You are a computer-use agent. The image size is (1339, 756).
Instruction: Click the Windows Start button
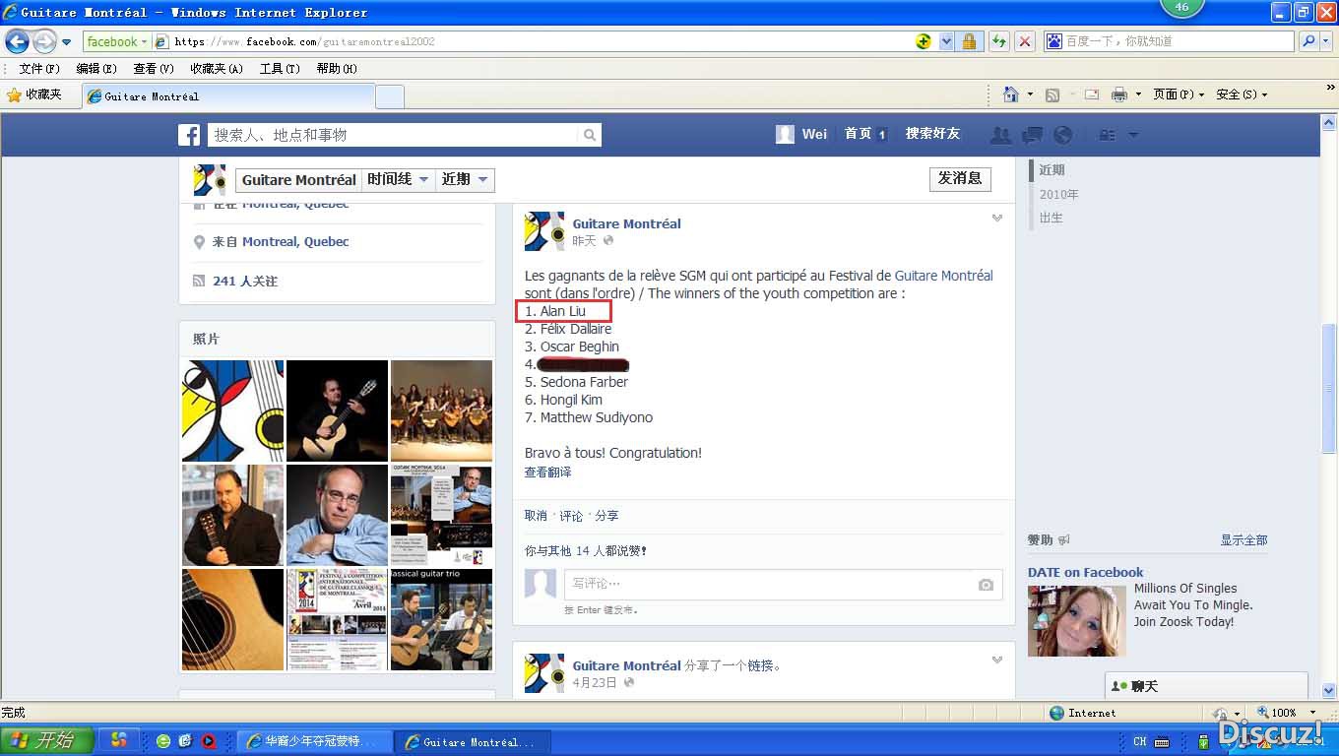[x=47, y=740]
